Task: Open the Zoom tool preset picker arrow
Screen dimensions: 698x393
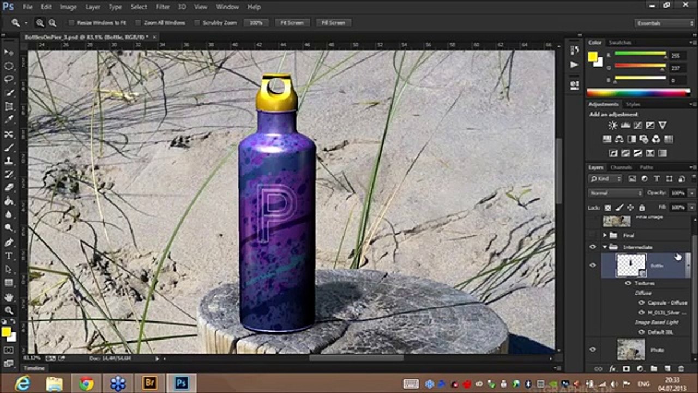Action: coord(27,23)
